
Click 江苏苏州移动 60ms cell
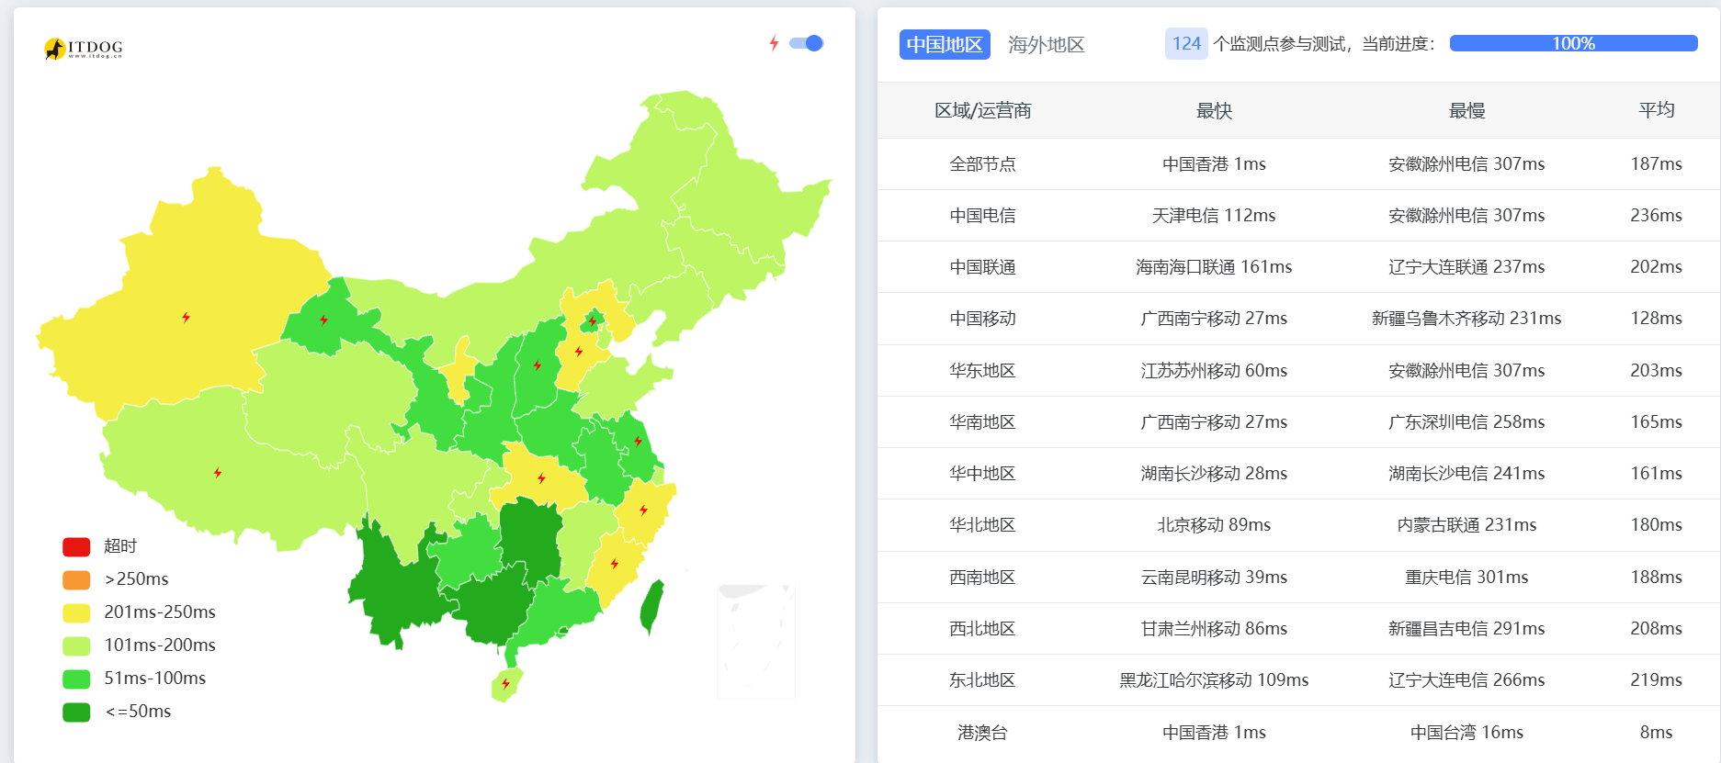click(x=1214, y=370)
